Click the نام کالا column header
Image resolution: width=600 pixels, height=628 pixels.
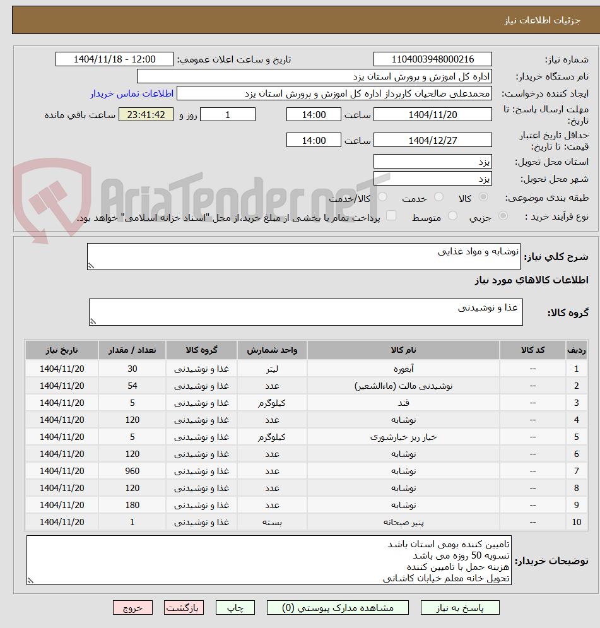(x=403, y=350)
